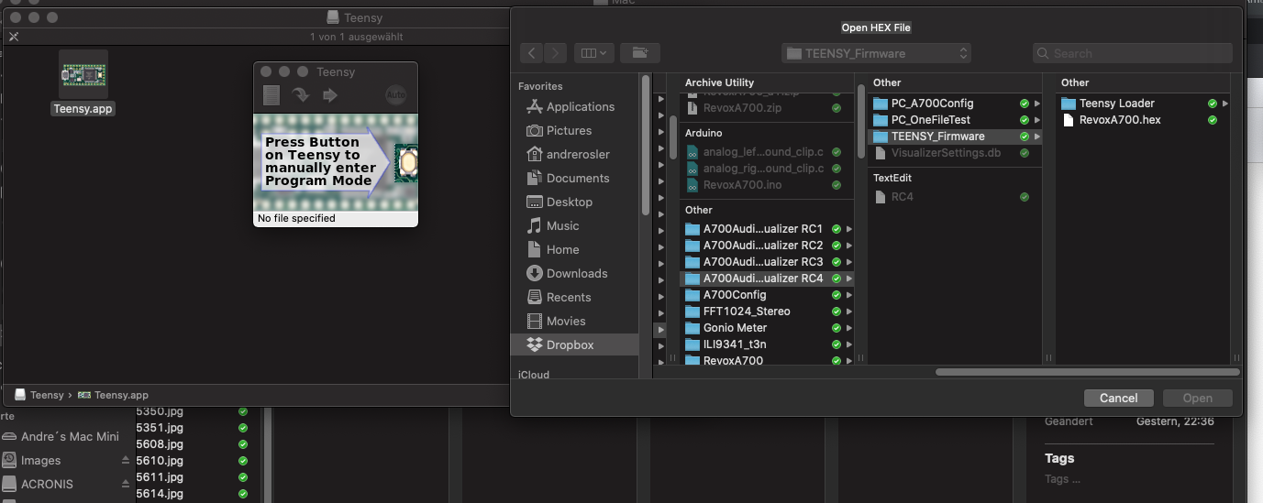Select the A700Config folder
The height and width of the screenshot is (503, 1263).
click(x=765, y=294)
